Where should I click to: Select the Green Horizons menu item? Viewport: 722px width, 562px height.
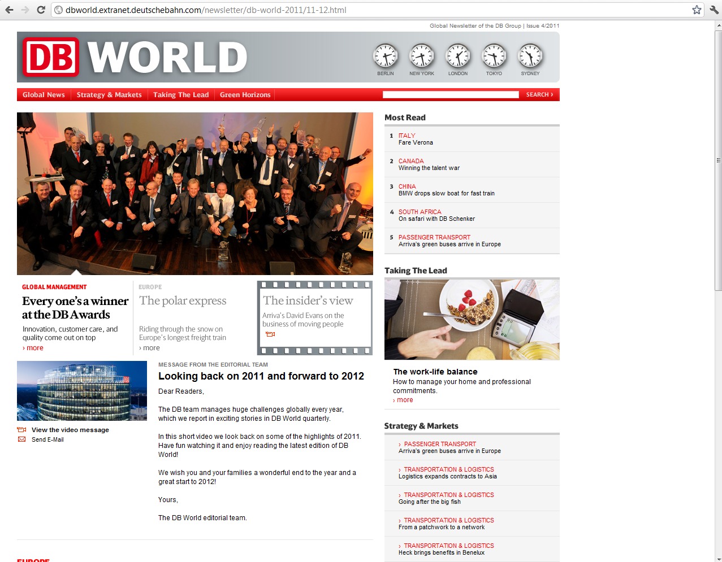point(245,95)
